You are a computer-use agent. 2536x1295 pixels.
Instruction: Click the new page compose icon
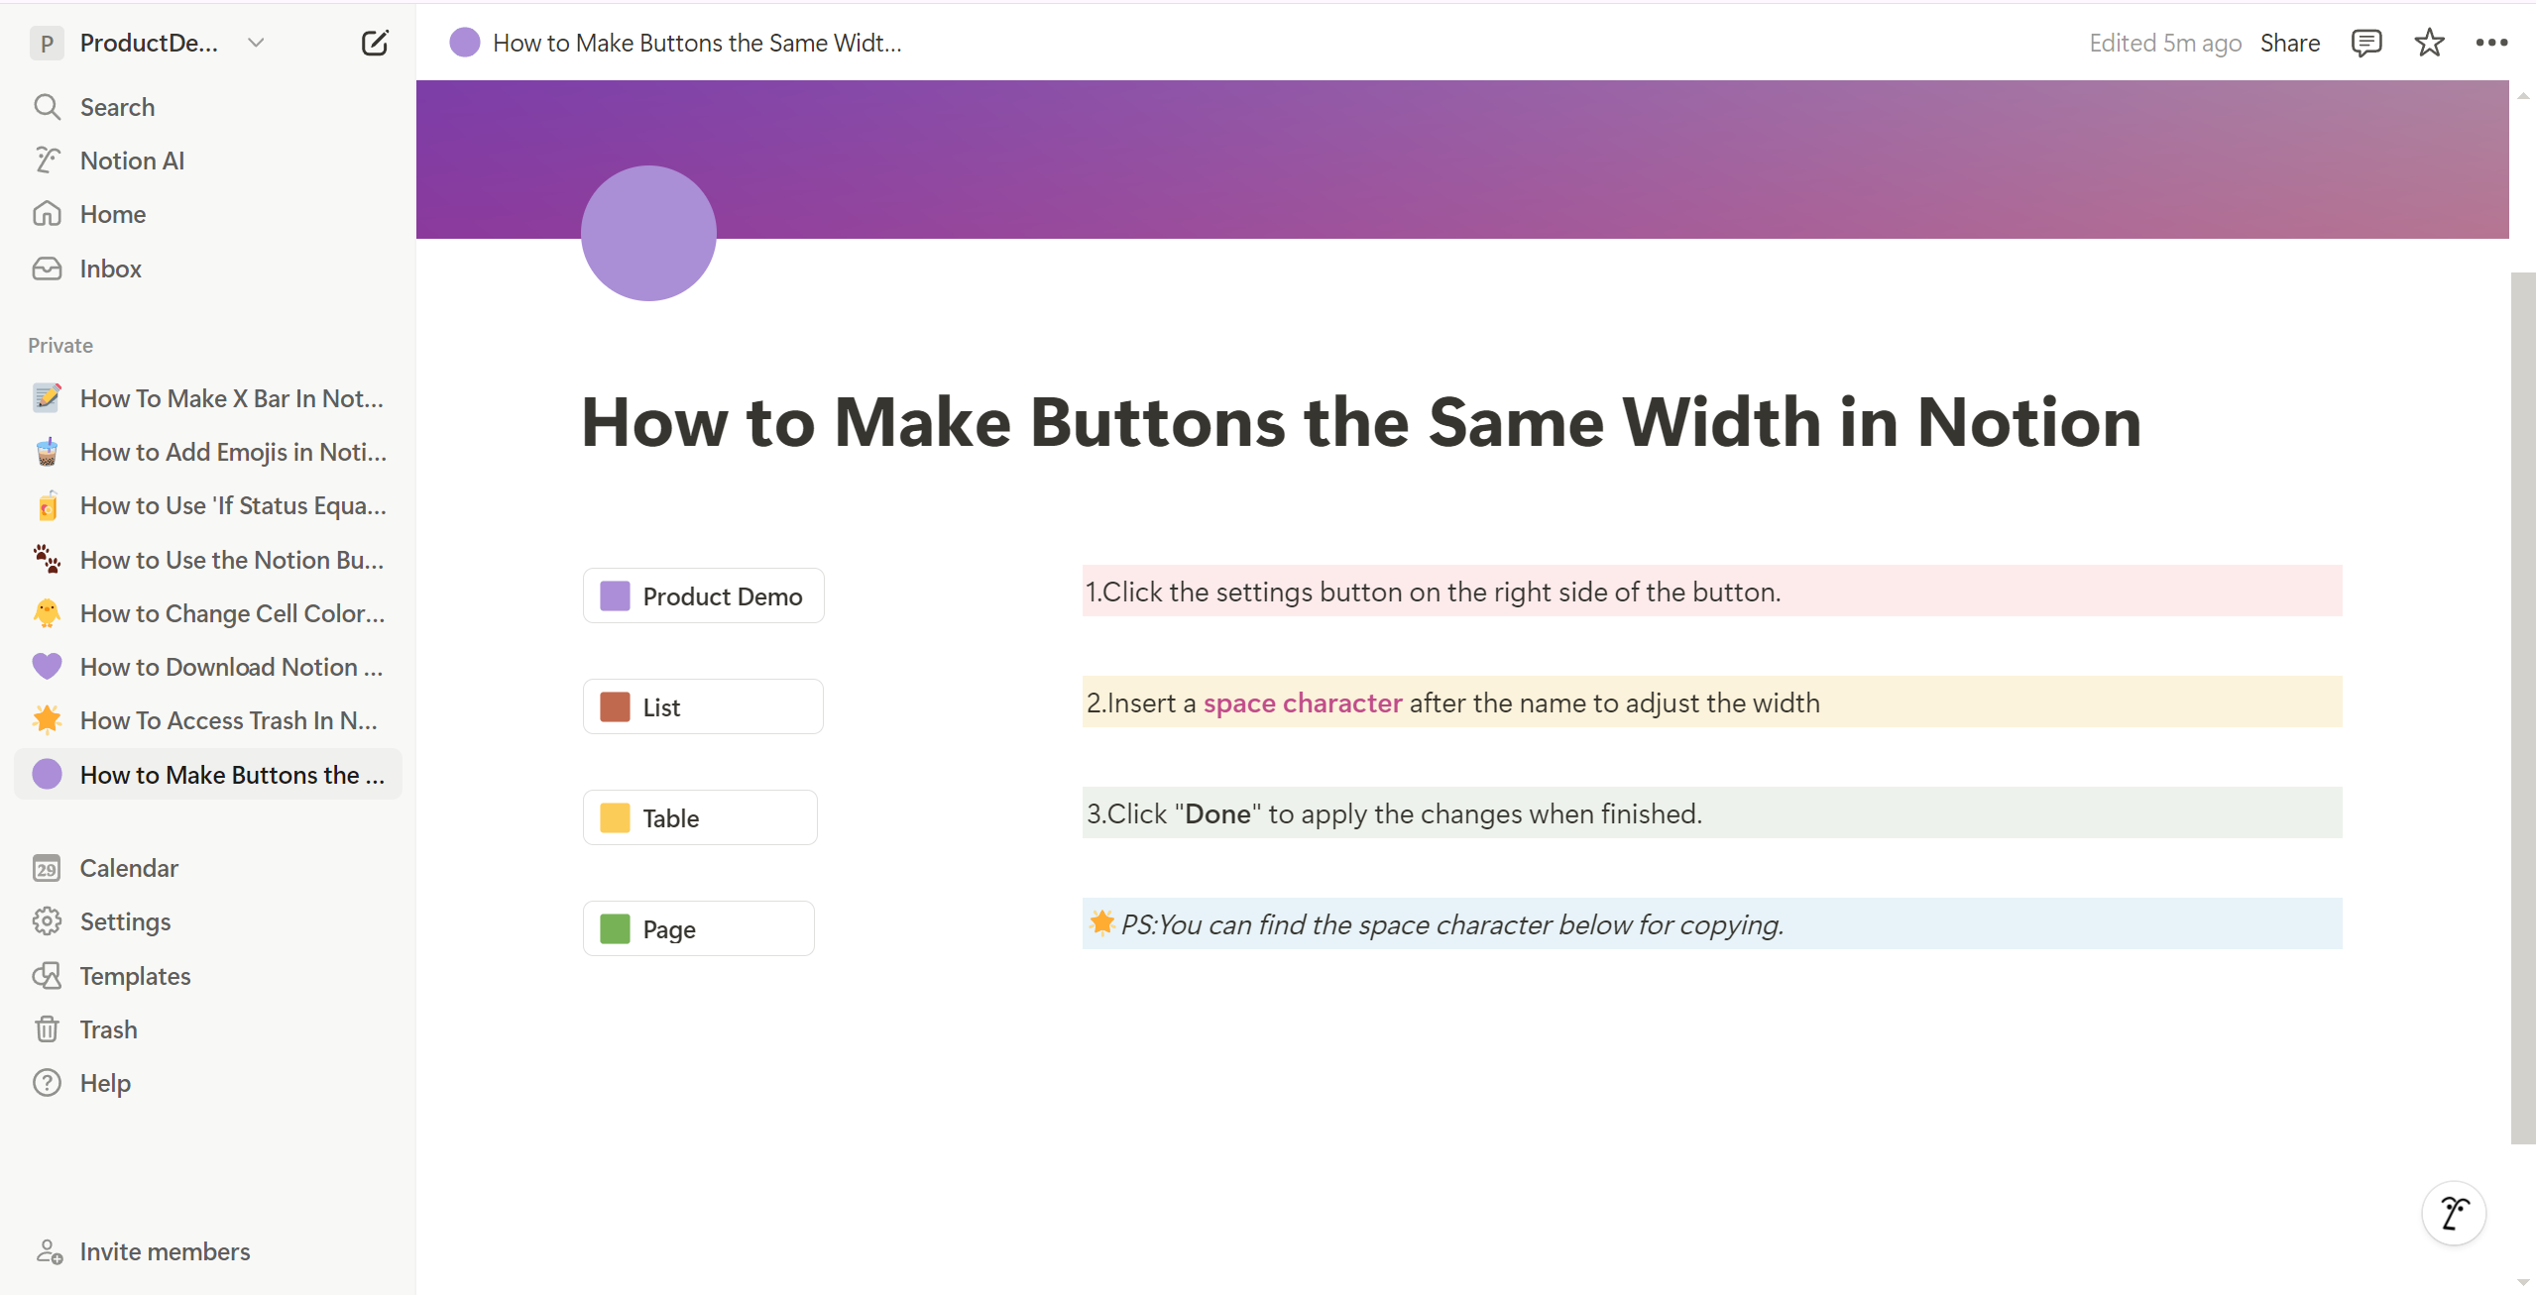point(375,43)
